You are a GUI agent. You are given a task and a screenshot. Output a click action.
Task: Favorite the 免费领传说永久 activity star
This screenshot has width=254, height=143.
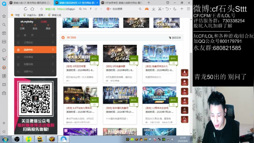174,63
